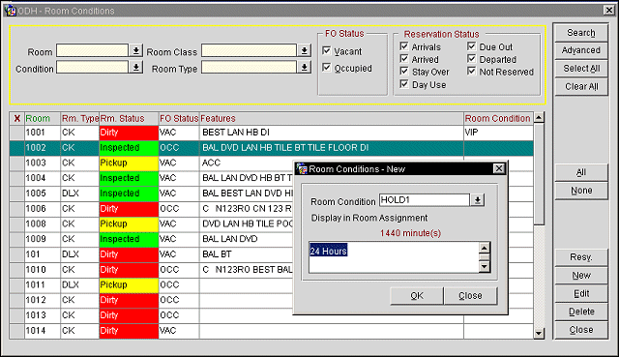Click table scrollbar down arrow

539,334
